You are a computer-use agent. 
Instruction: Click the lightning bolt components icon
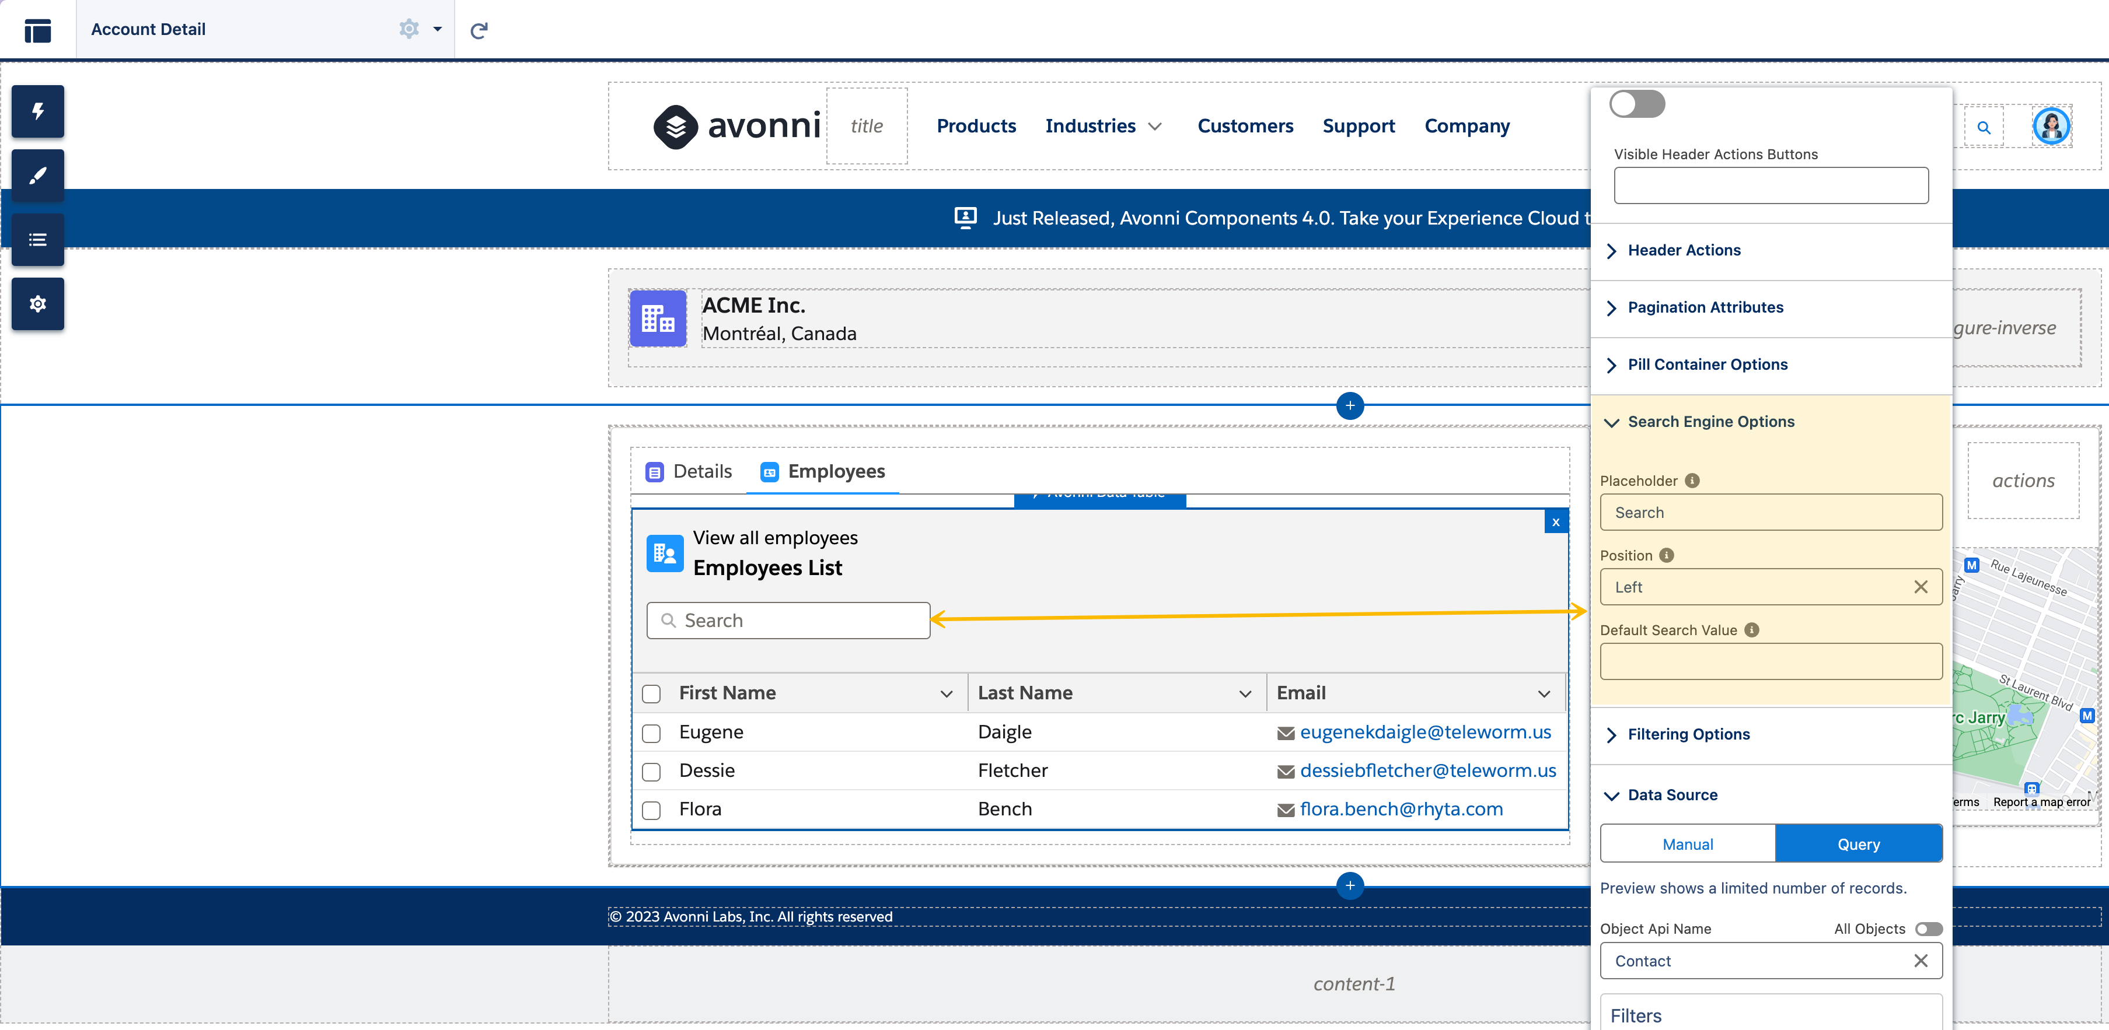38,111
